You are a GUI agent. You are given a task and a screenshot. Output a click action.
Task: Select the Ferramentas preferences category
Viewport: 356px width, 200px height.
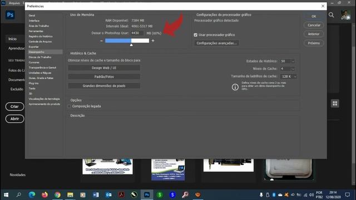click(36, 31)
